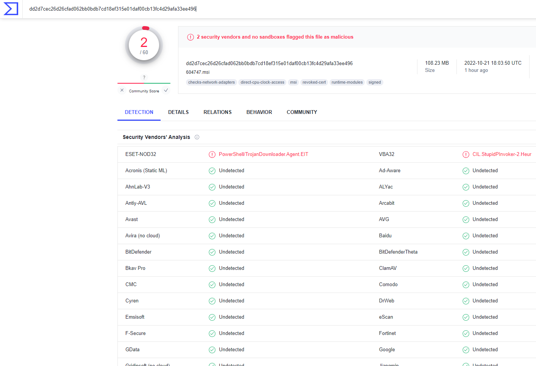The image size is (536, 366).
Task: Click the green check icon for Fortinet
Action: tap(466, 333)
